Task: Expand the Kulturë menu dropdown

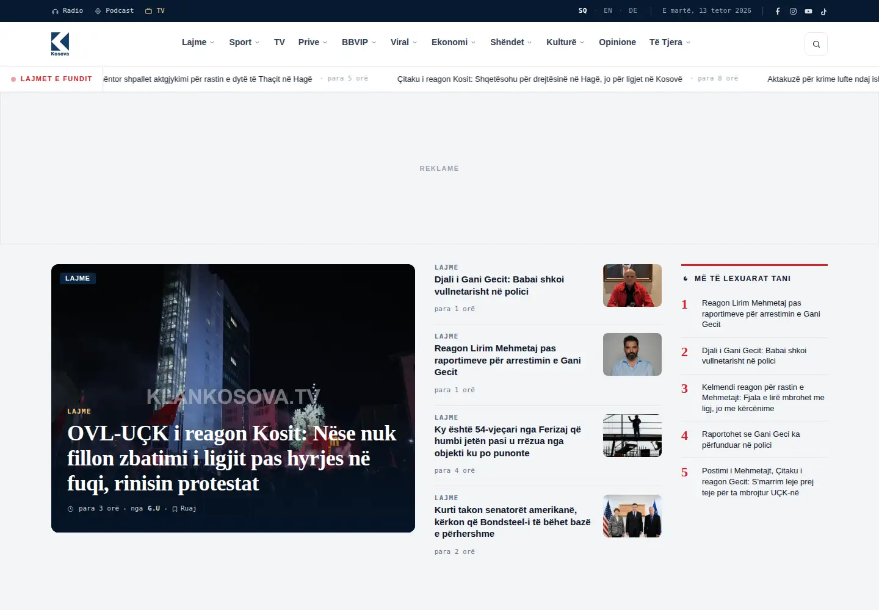Action: (x=565, y=42)
